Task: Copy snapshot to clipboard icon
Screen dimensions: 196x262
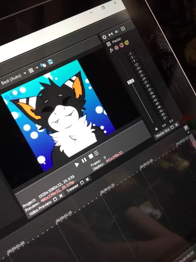Action: [x=43, y=65]
